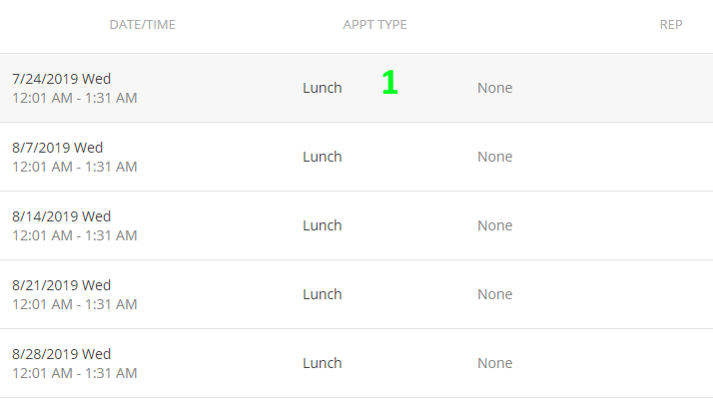The width and height of the screenshot is (713, 401).
Task: Click Lunch in the 7/24/2019 row
Action: (x=322, y=88)
